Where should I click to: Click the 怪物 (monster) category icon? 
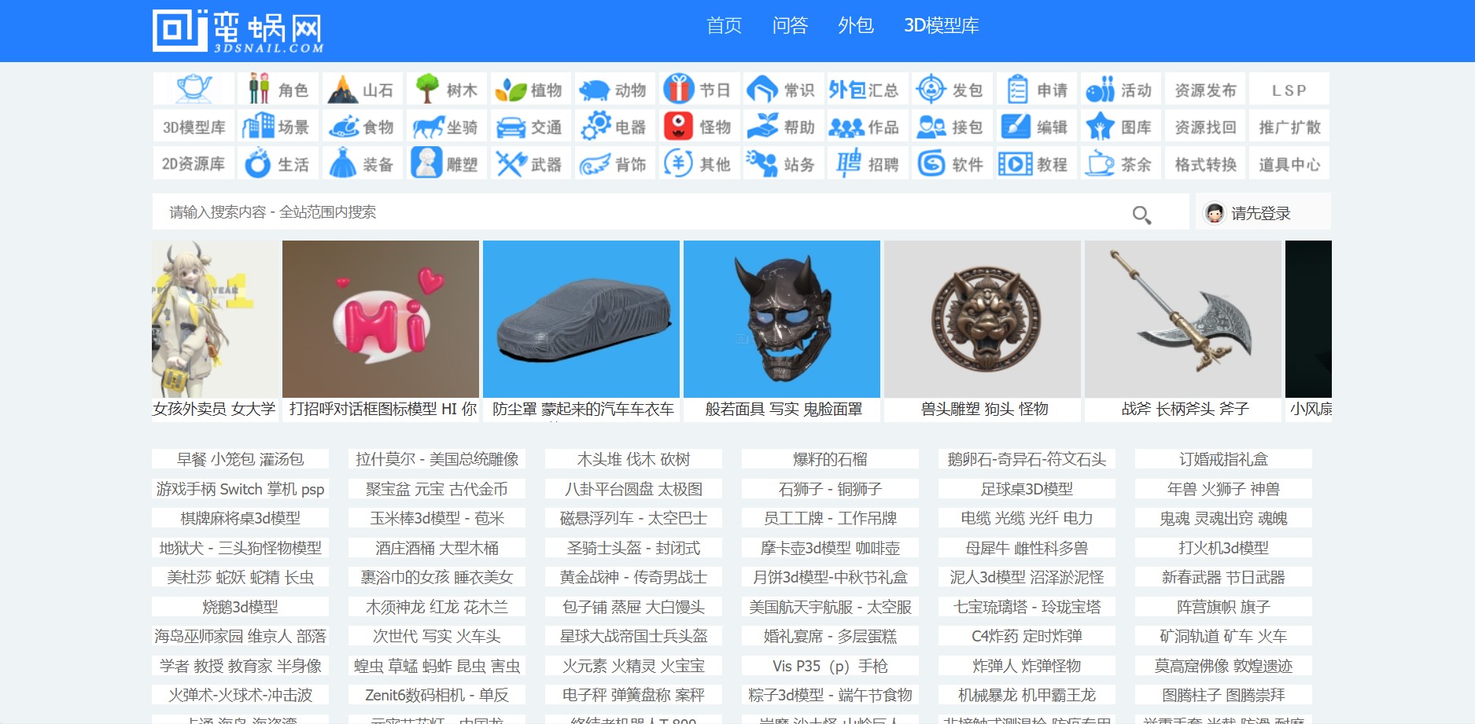pos(699,127)
